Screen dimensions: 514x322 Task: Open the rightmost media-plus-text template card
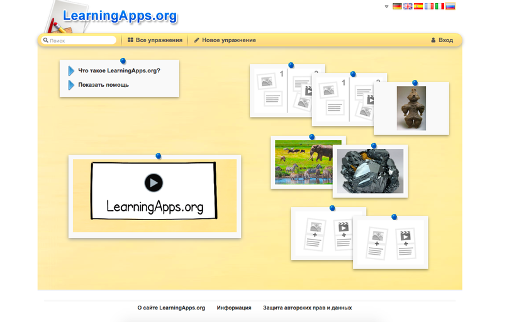coord(391,242)
